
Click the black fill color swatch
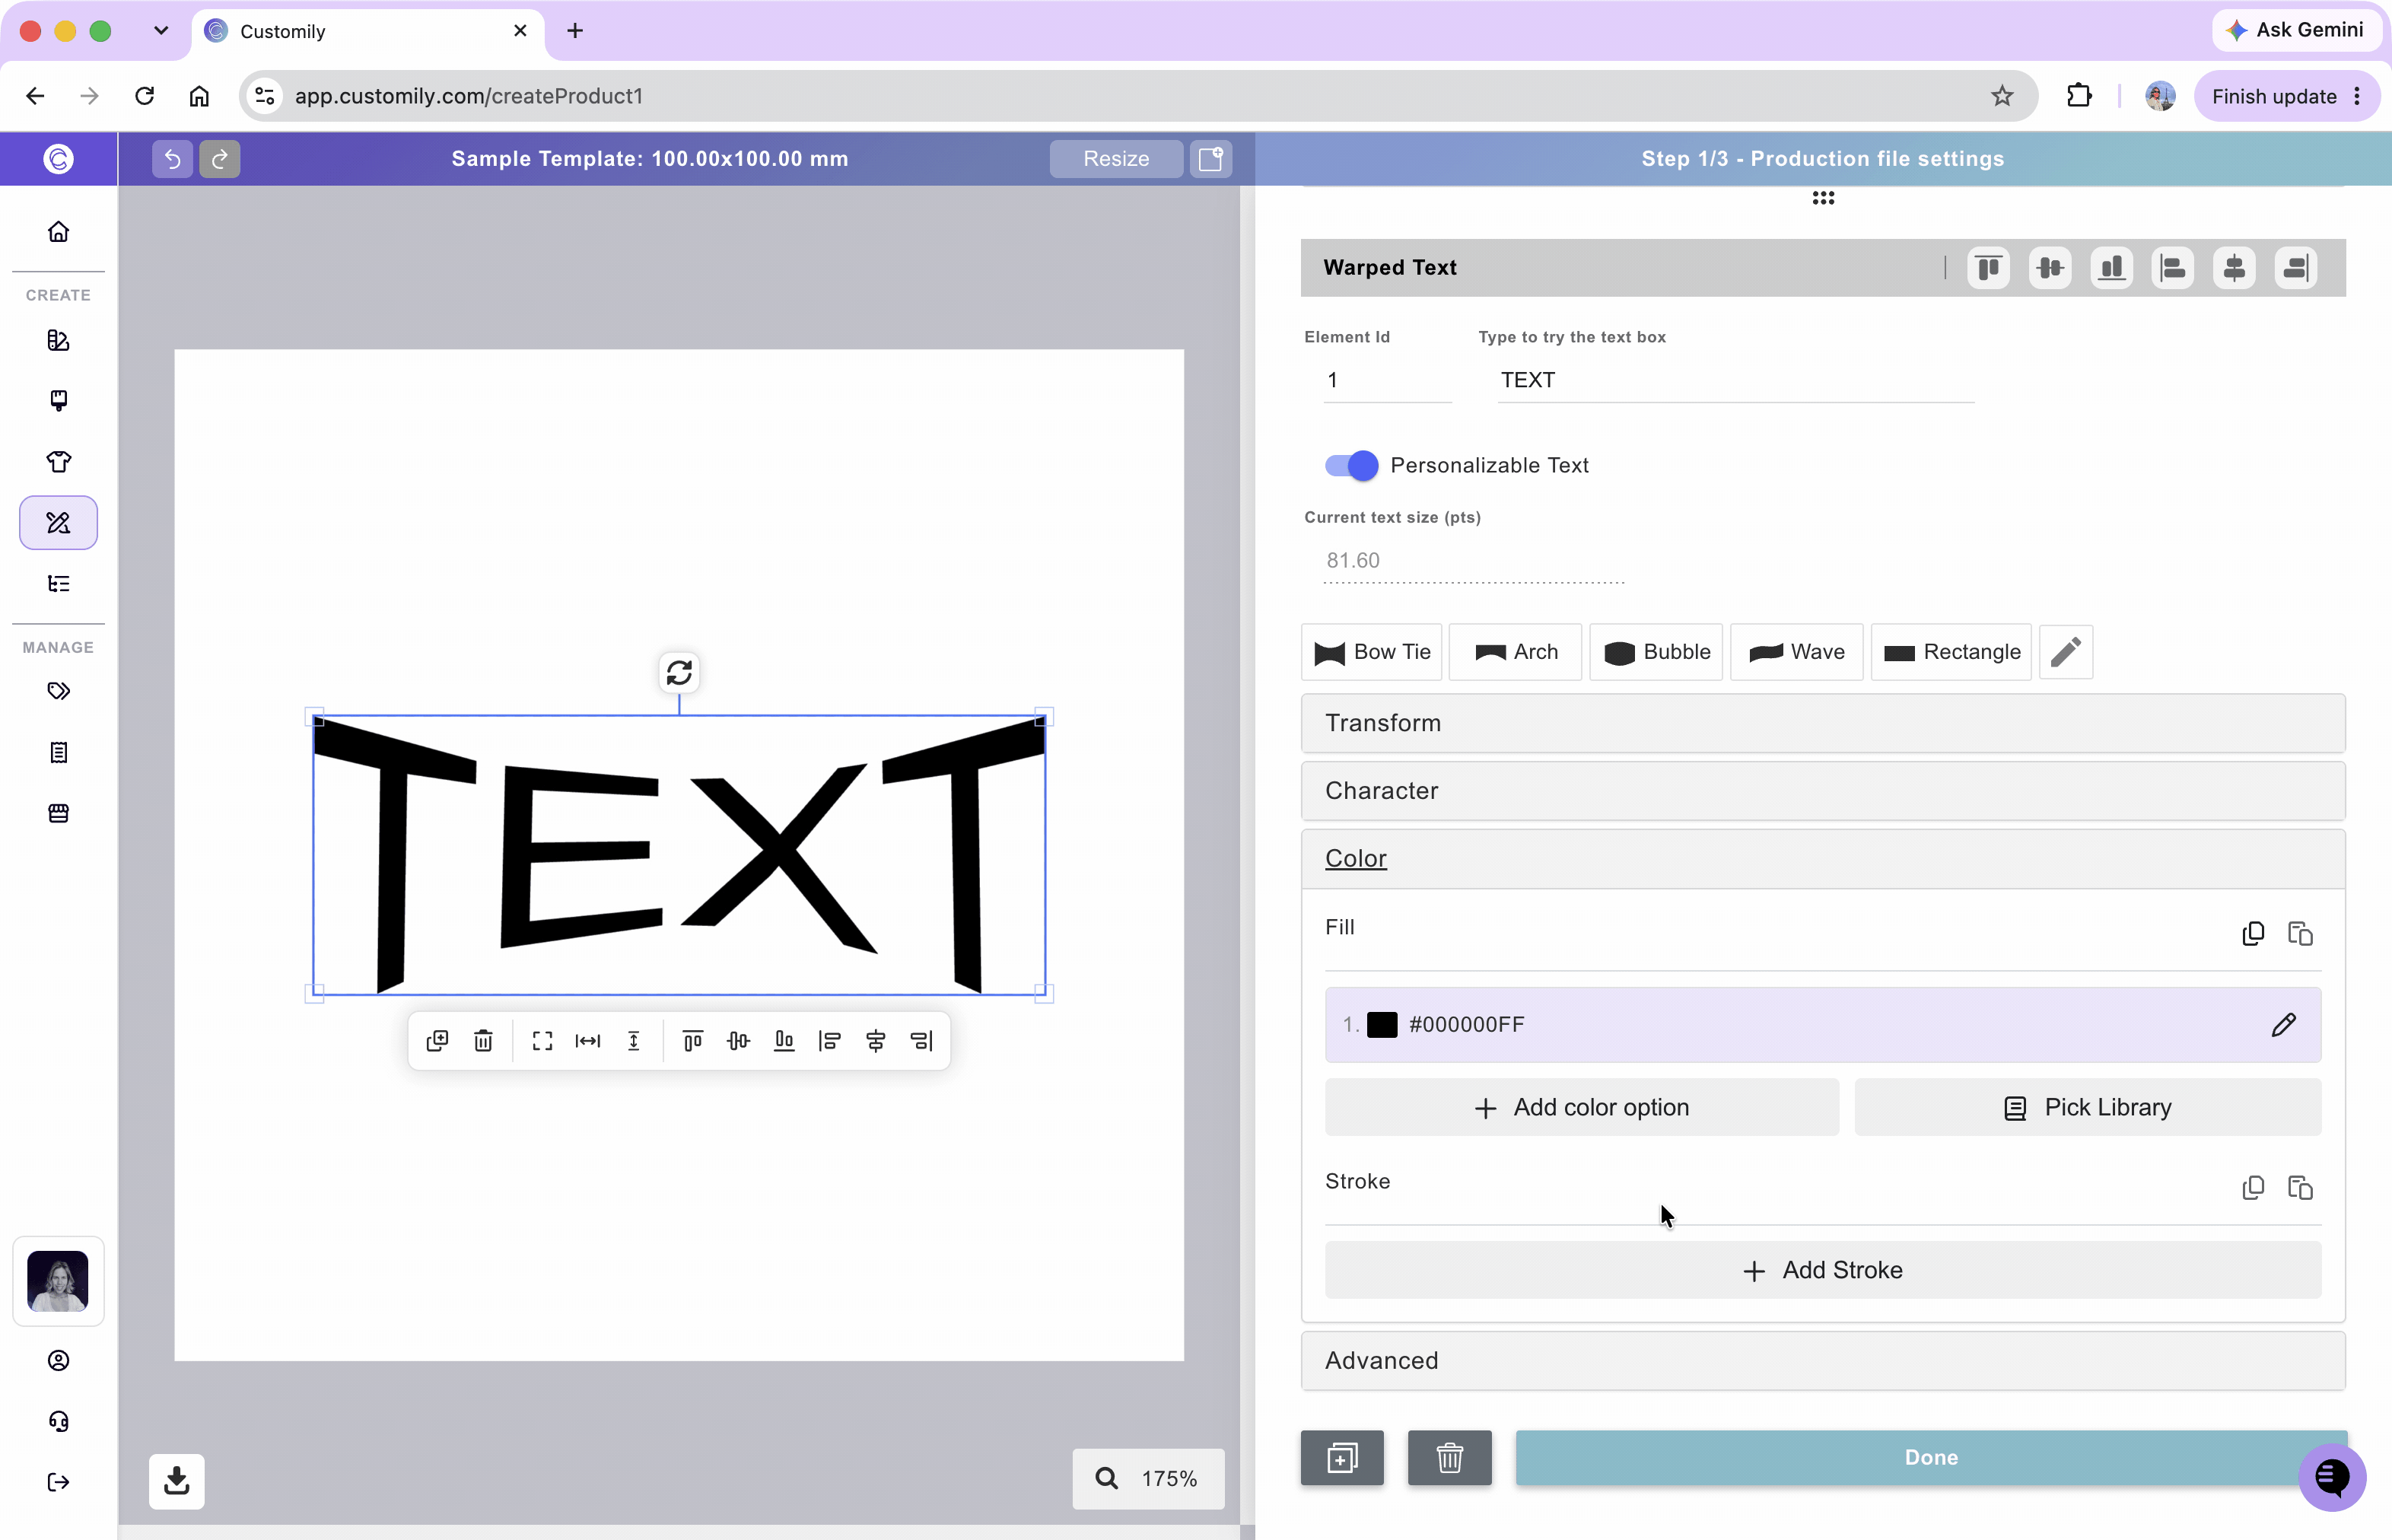[1382, 1025]
